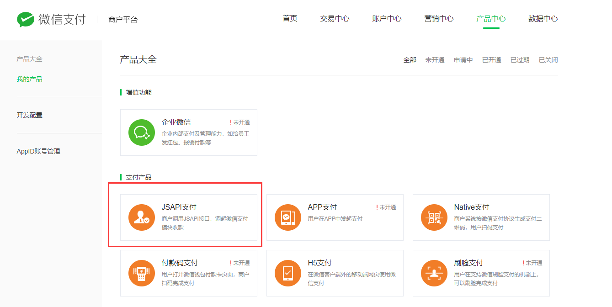Image resolution: width=612 pixels, height=307 pixels.
Task: Show 申请中 products filter
Action: click(x=463, y=60)
